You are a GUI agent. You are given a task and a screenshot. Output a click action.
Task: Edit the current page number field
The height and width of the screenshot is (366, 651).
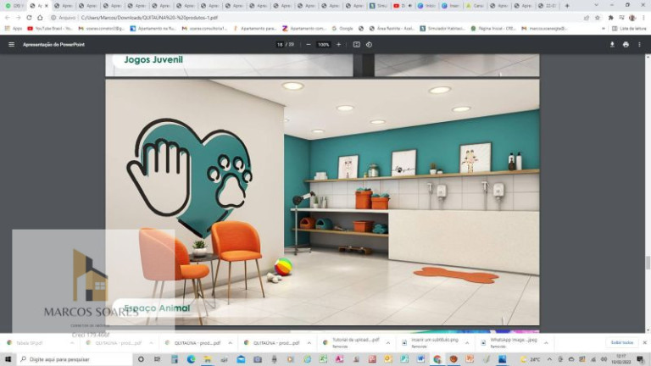[280, 44]
